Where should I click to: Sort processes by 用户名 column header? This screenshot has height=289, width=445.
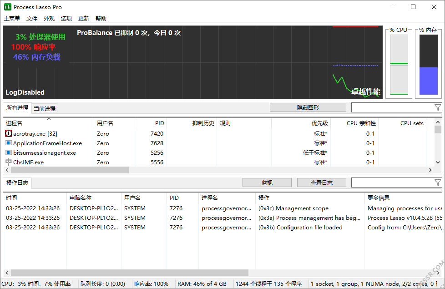tap(114, 123)
